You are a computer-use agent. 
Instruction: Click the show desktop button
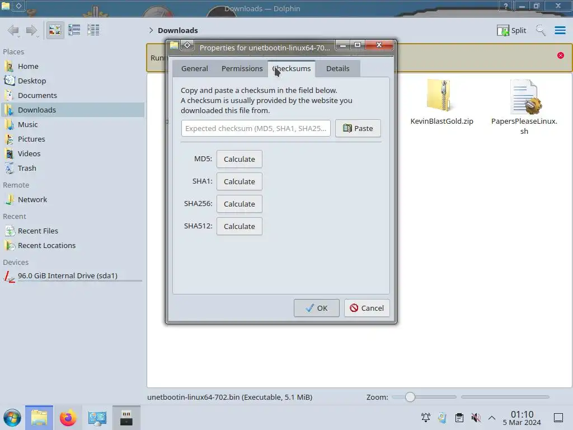pyautogui.click(x=558, y=418)
